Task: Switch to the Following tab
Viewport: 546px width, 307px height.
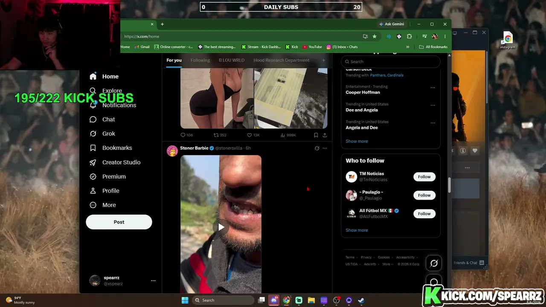Action: tap(200, 60)
